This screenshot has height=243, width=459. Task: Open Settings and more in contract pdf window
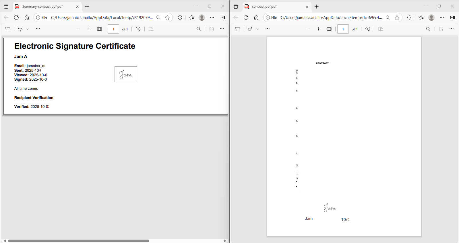click(x=442, y=18)
